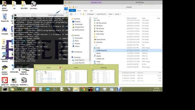
Task: Open the Computer desktop icon
Action: (5, 31)
